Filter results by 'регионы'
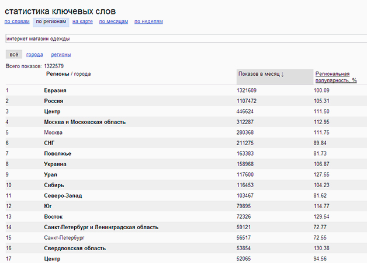This screenshot has width=367, height=263. [61, 55]
